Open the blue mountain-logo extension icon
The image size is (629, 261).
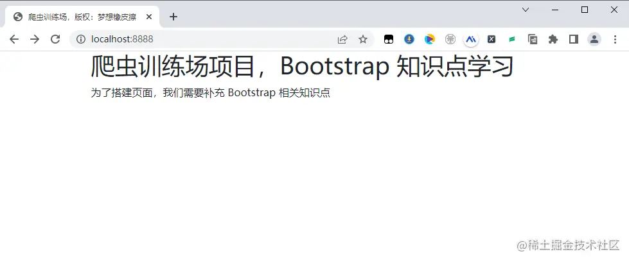[471, 39]
